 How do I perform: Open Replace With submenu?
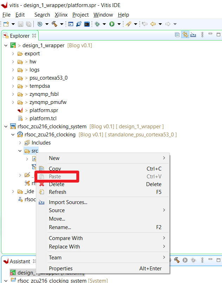point(103,247)
